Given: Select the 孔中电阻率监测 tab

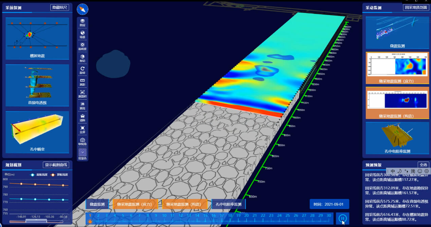Looking at the screenshot, I should (x=228, y=204).
